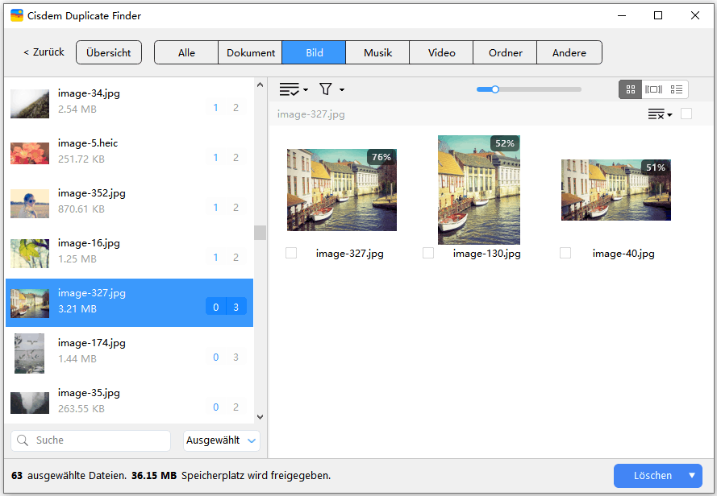Open the Dokument tab
This screenshot has height=496, width=717.
[x=251, y=53]
